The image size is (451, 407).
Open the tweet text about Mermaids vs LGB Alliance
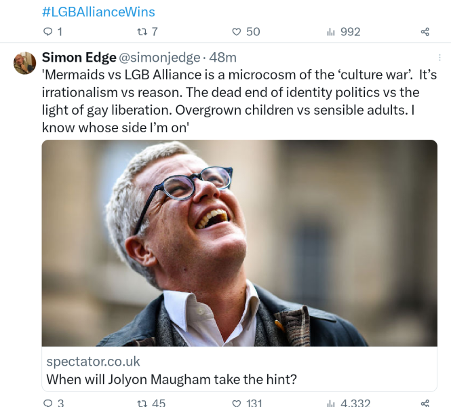[x=239, y=101]
